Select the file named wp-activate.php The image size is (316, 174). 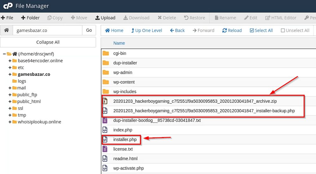pyautogui.click(x=129, y=168)
